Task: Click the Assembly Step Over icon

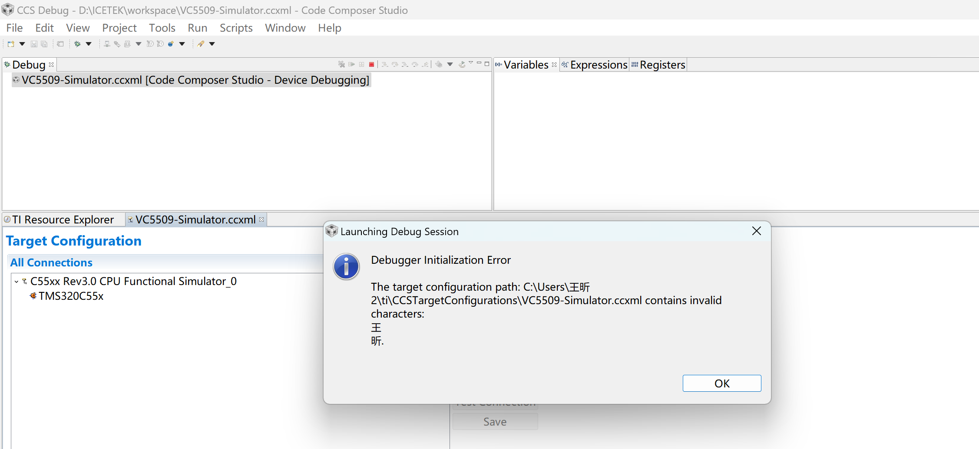Action: tap(415, 64)
